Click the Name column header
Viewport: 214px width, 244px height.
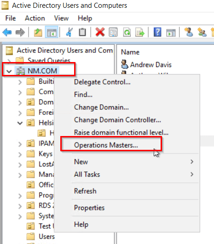(130, 52)
